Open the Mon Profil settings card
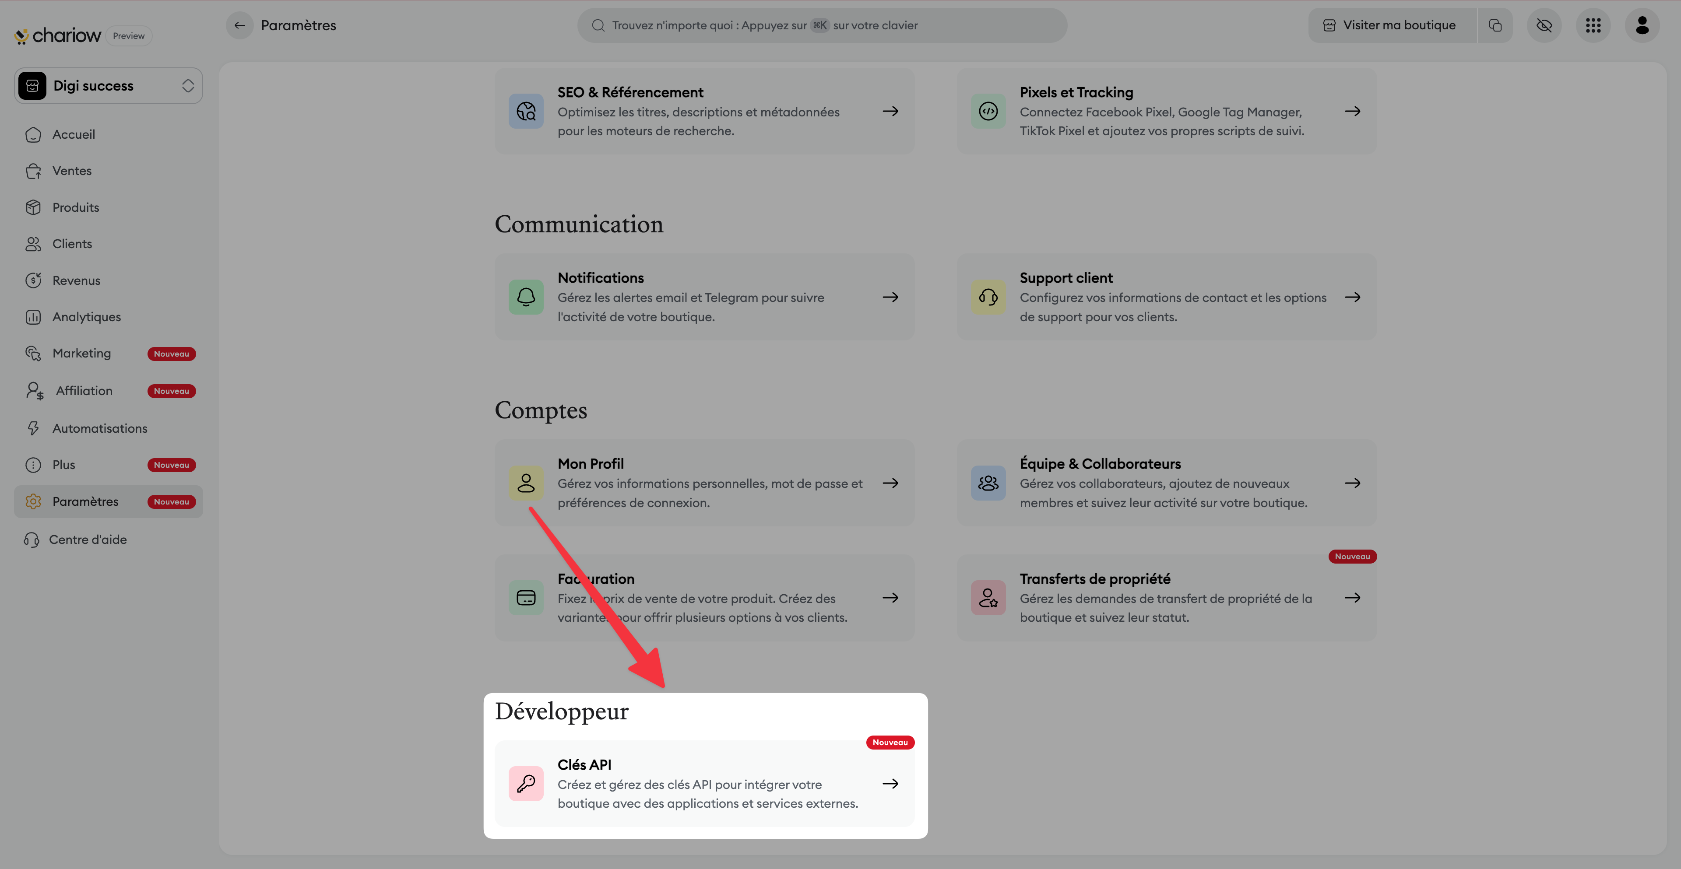This screenshot has width=1681, height=869. tap(704, 483)
